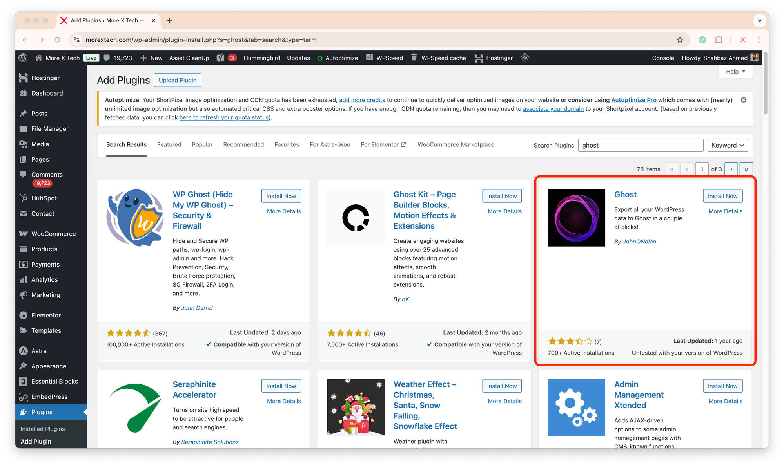Dismiss the Autoptimize notice
Screen dimensions: 784x467
pyautogui.click(x=743, y=100)
